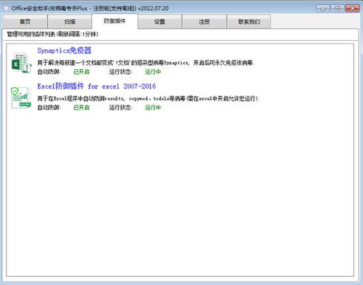Screen dimensions: 363x285
Task: Open the Excel防御插件 for excel 2007-2016 link
Action: (96, 86)
